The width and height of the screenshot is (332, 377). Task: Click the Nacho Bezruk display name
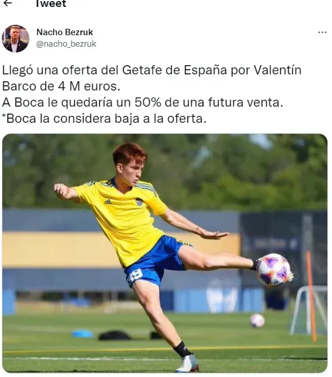[65, 32]
